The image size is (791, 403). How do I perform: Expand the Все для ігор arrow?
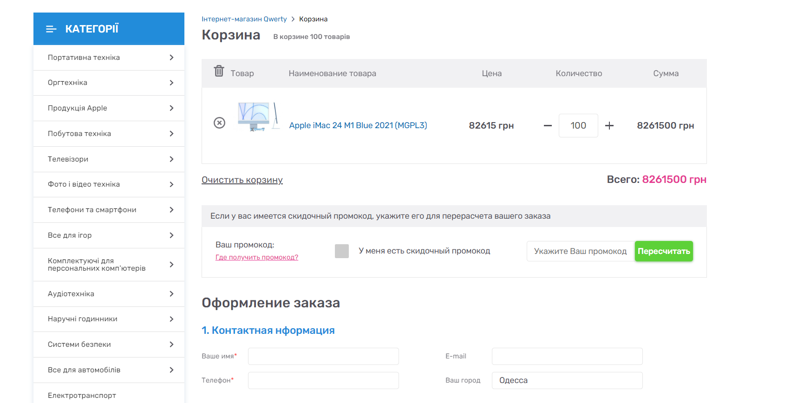[171, 235]
